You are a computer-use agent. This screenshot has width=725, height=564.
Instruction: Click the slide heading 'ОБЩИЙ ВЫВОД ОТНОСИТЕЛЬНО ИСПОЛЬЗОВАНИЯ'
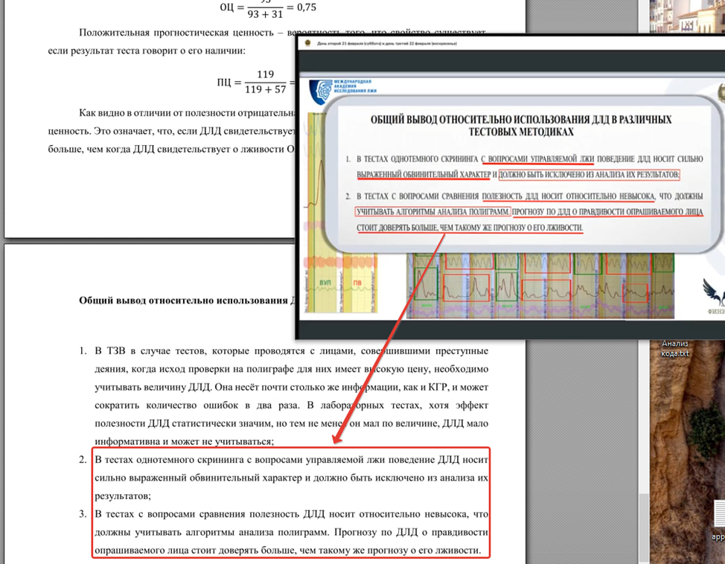pos(520,125)
